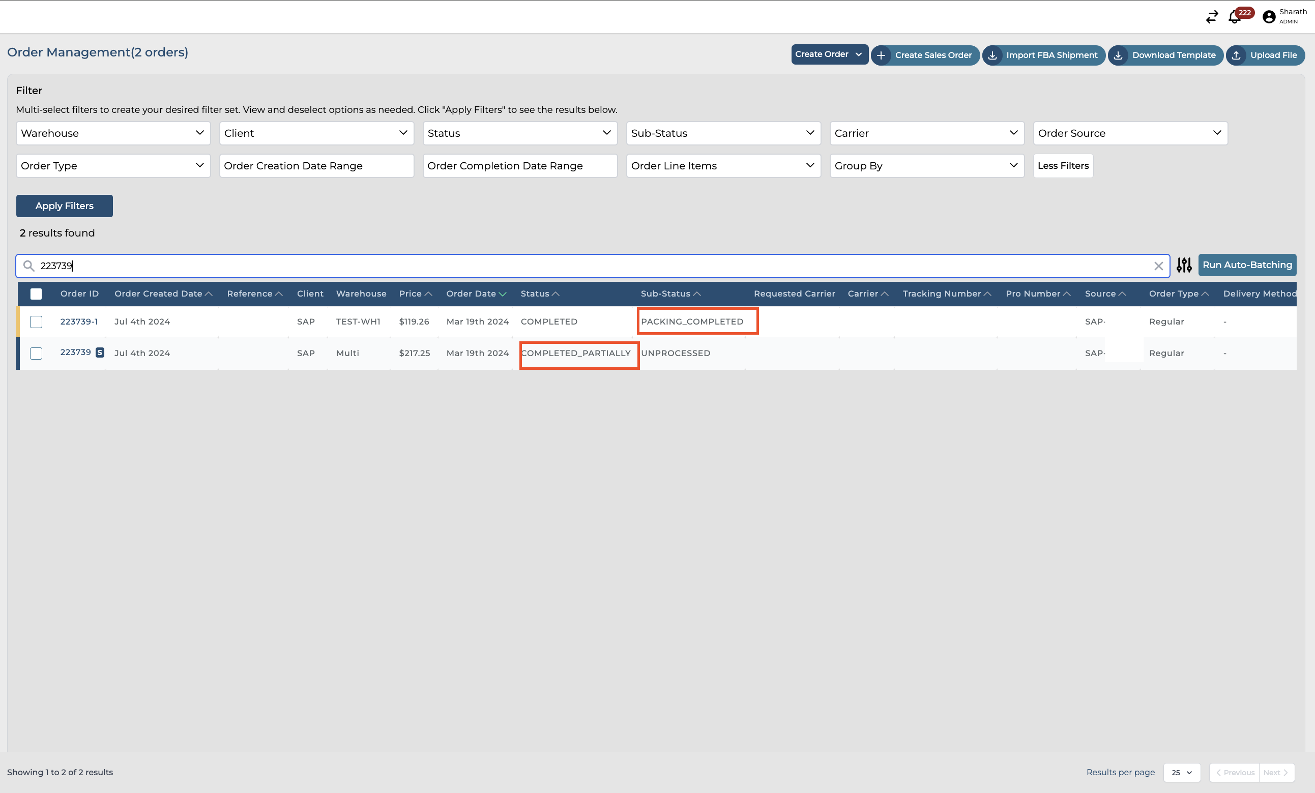
Task: Clear the search field with X icon
Action: pyautogui.click(x=1158, y=266)
